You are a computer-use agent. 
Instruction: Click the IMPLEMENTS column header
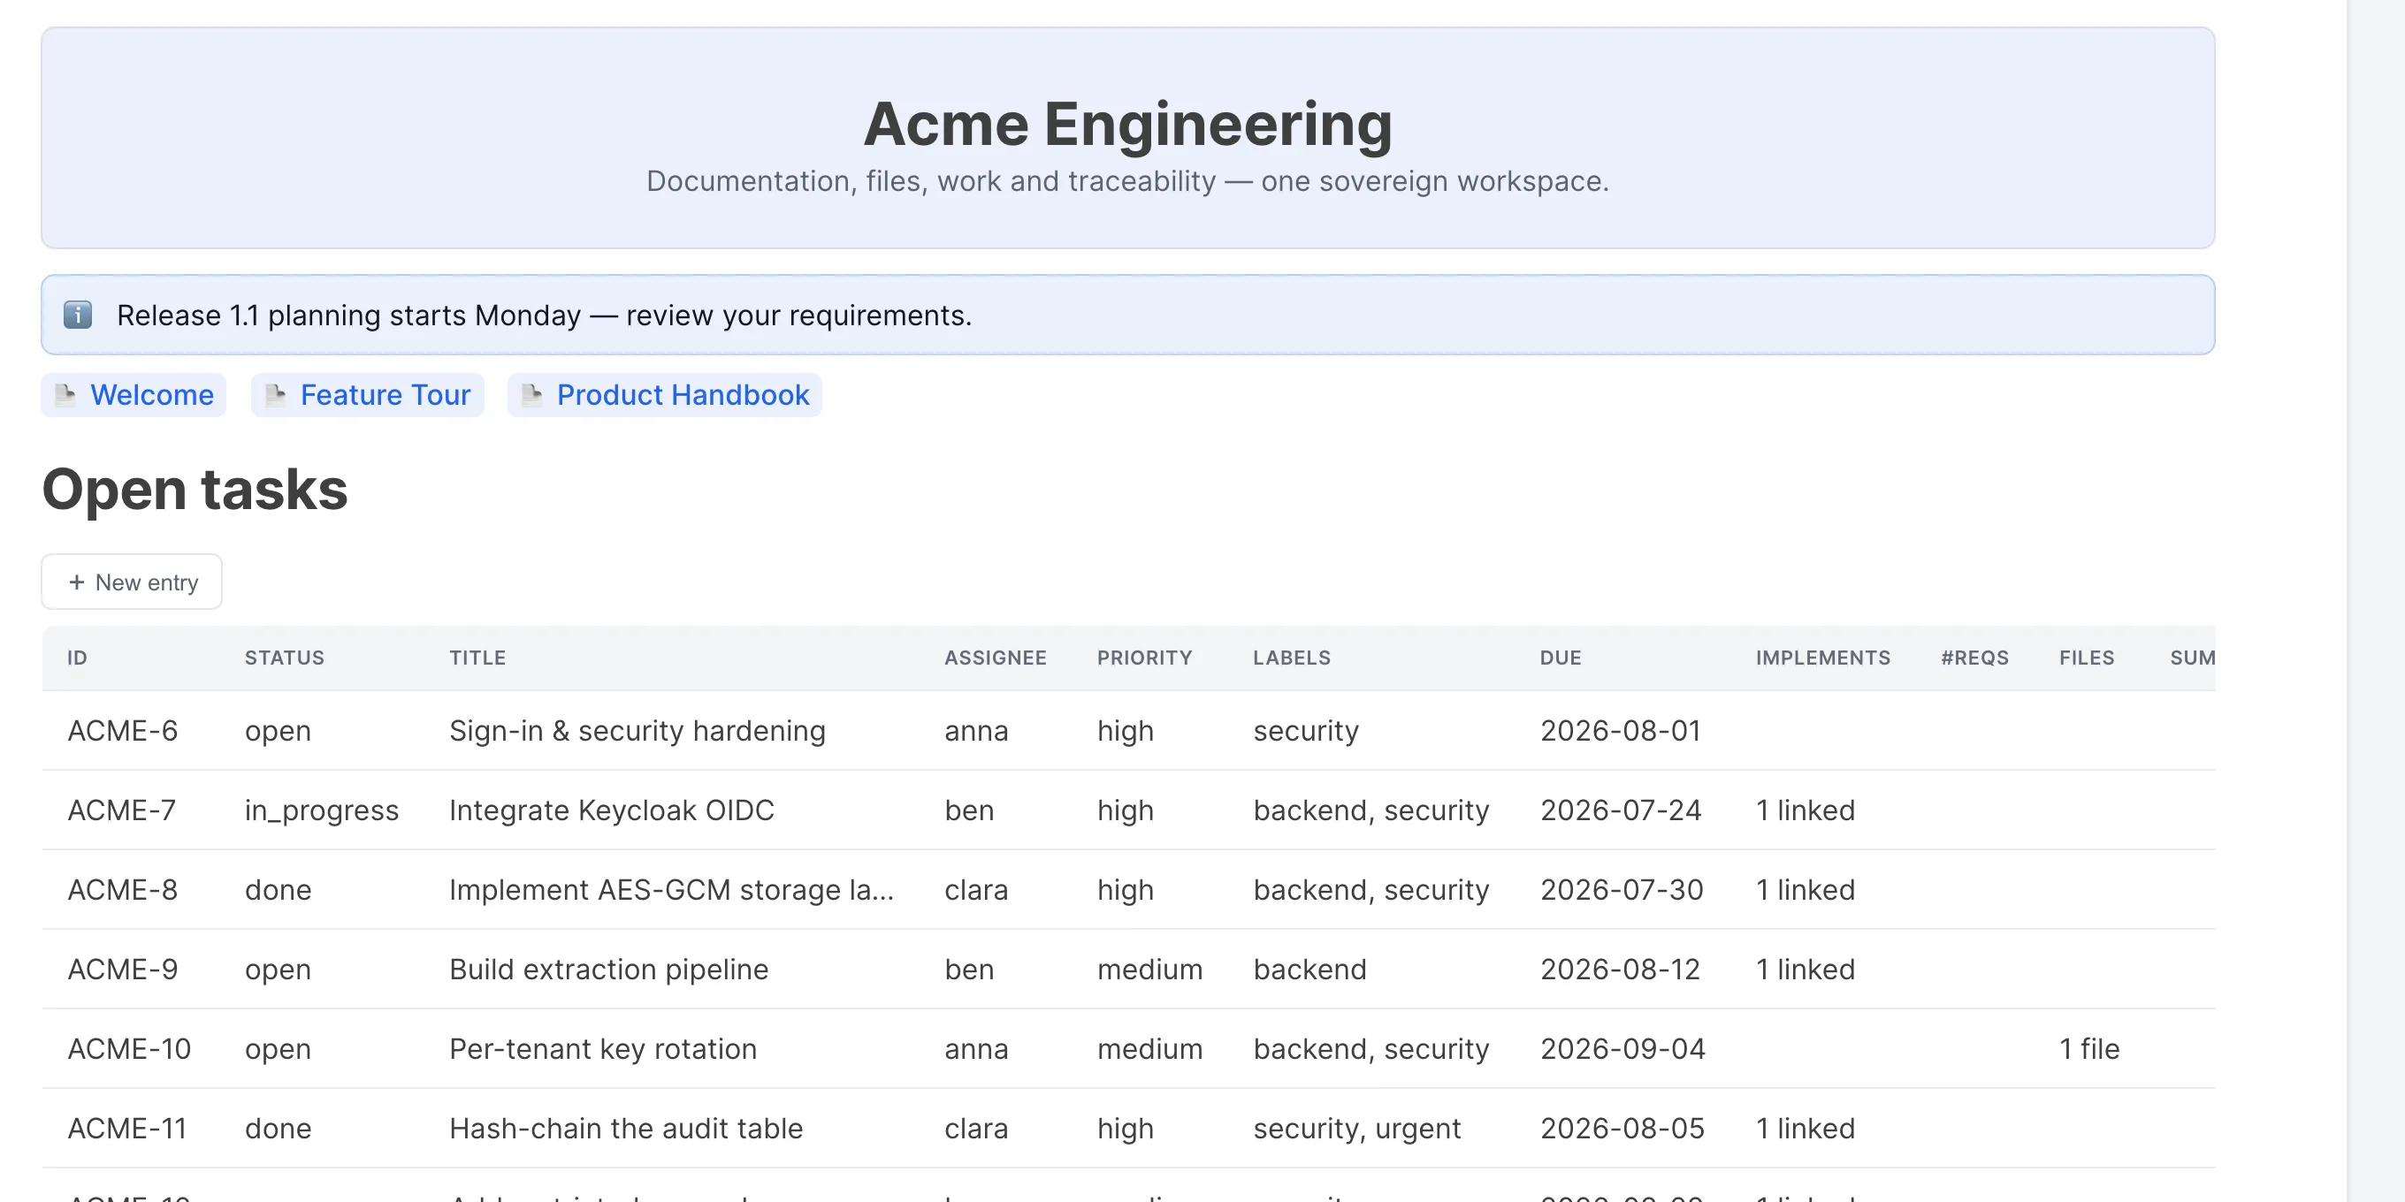[x=1823, y=658]
